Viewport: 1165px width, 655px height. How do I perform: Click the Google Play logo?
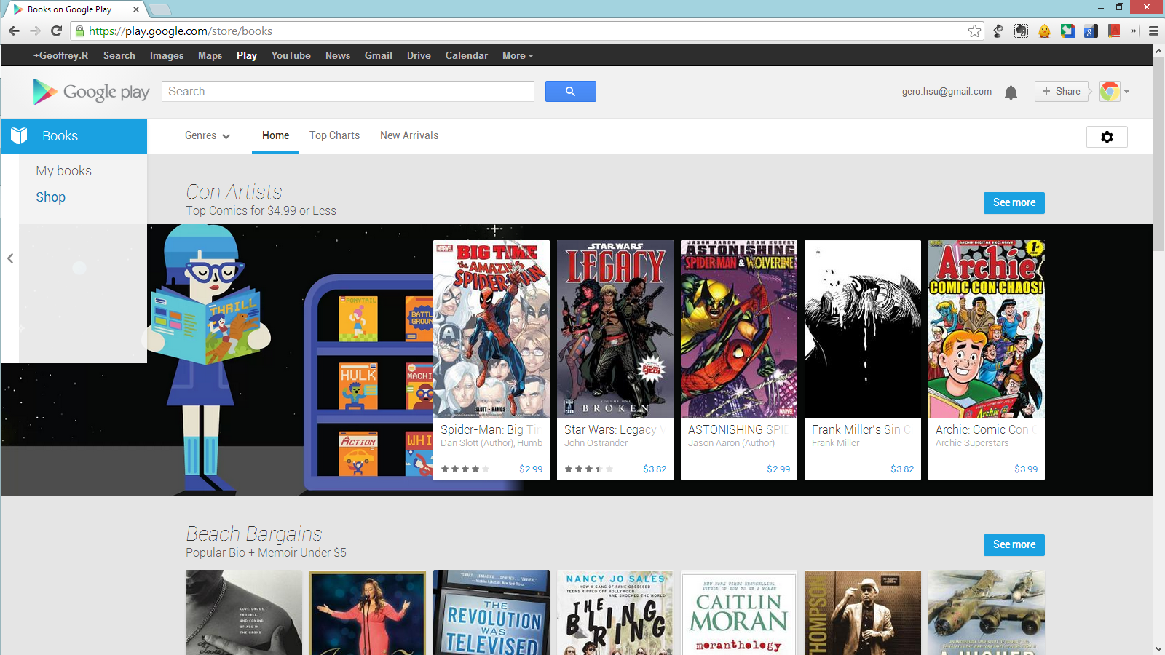90,92
